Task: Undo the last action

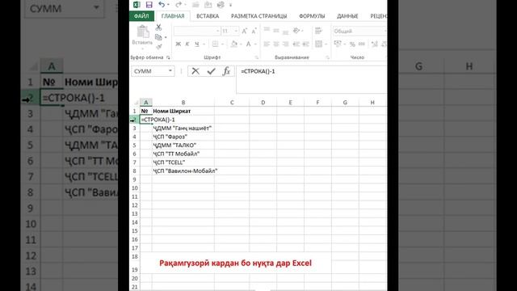Action: [162, 5]
